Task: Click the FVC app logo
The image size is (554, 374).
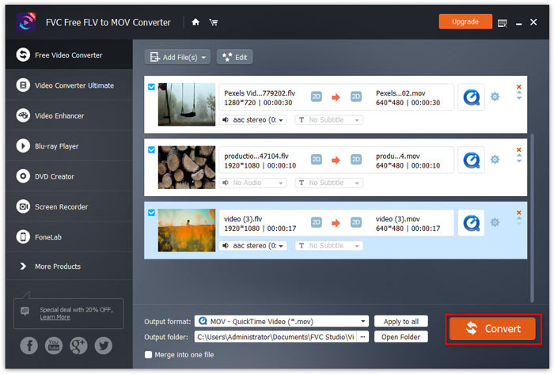Action: 26,22
